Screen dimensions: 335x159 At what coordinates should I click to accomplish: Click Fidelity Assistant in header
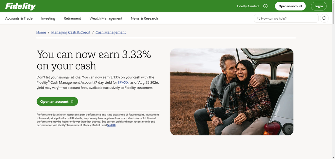point(248,6)
